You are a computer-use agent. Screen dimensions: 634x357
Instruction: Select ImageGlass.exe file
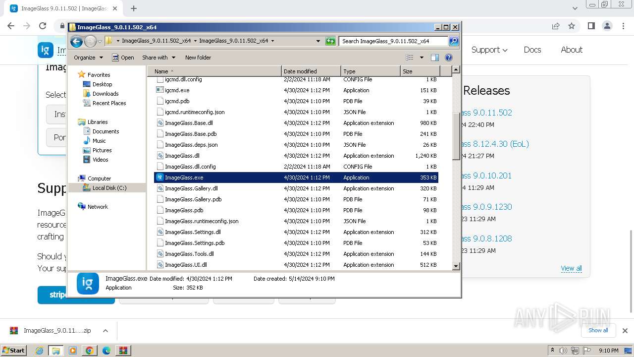point(296,178)
